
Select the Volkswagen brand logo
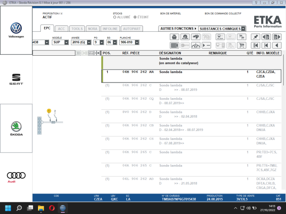click(16, 30)
